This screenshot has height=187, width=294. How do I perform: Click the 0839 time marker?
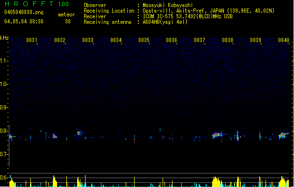point(256,40)
